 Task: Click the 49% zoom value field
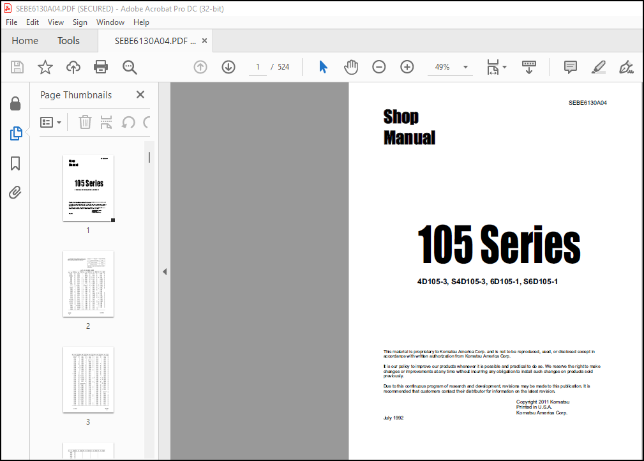click(442, 67)
